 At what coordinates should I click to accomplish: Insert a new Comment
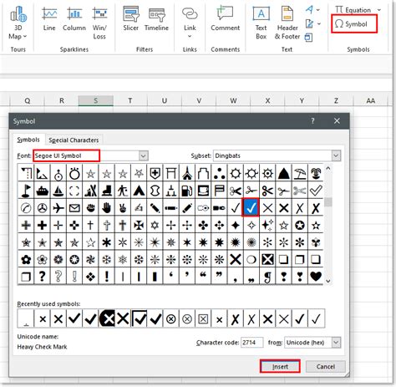[225, 18]
